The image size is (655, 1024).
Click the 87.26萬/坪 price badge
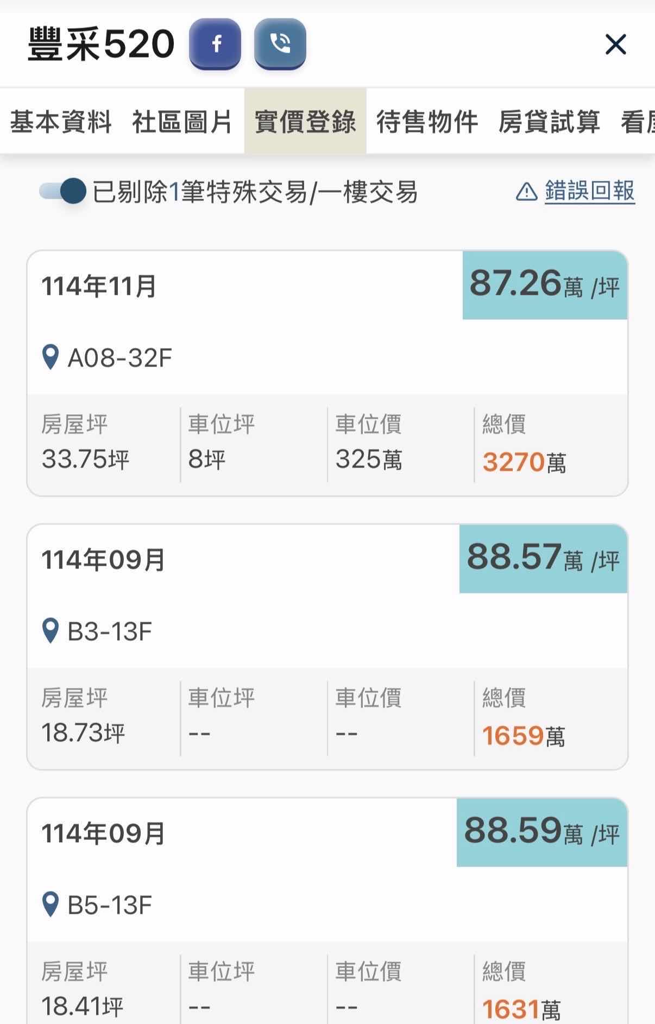pos(544,285)
